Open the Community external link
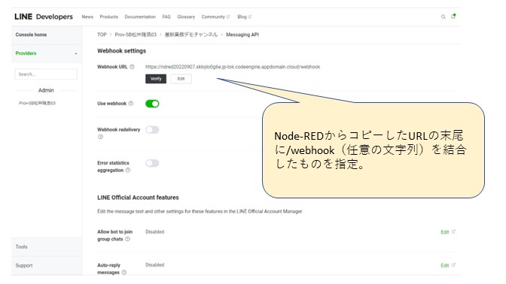The width and height of the screenshot is (506, 284). (215, 17)
